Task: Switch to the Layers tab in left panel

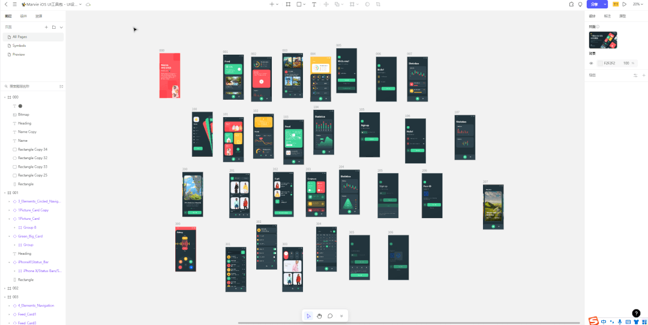Action: pos(8,16)
